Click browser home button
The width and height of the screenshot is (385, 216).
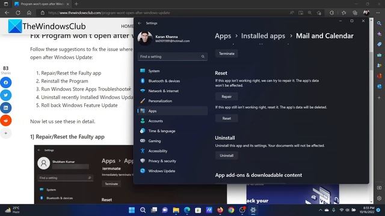(x=29, y=13)
